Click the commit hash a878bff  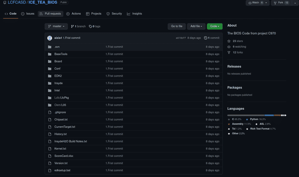[x=180, y=38]
